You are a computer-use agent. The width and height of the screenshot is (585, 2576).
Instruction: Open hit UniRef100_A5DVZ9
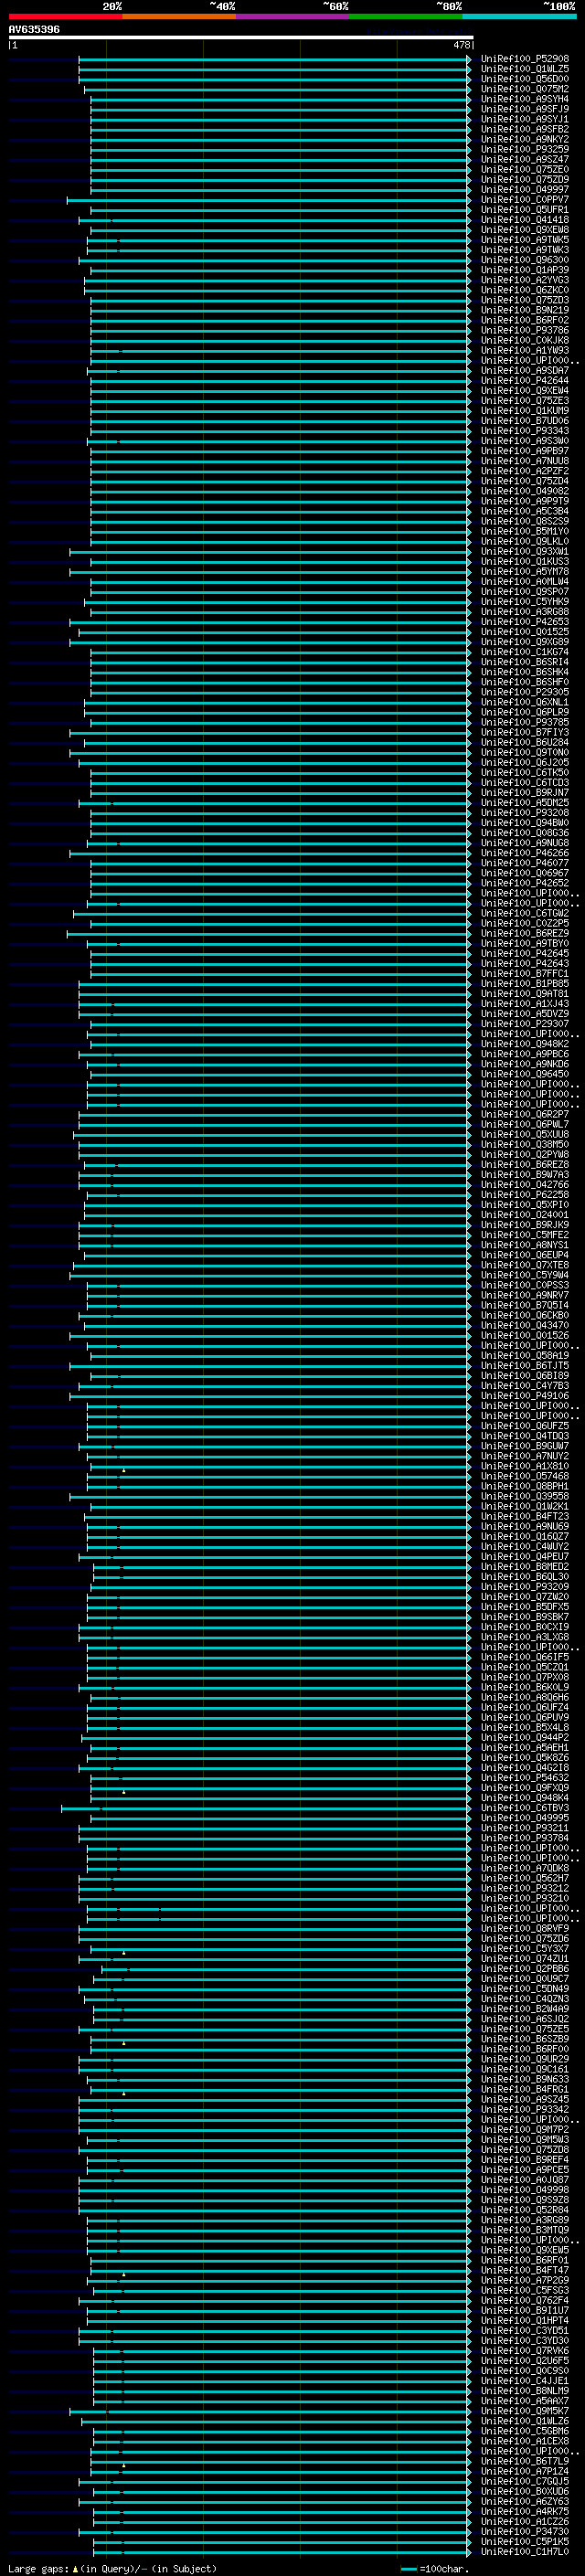525,1014
